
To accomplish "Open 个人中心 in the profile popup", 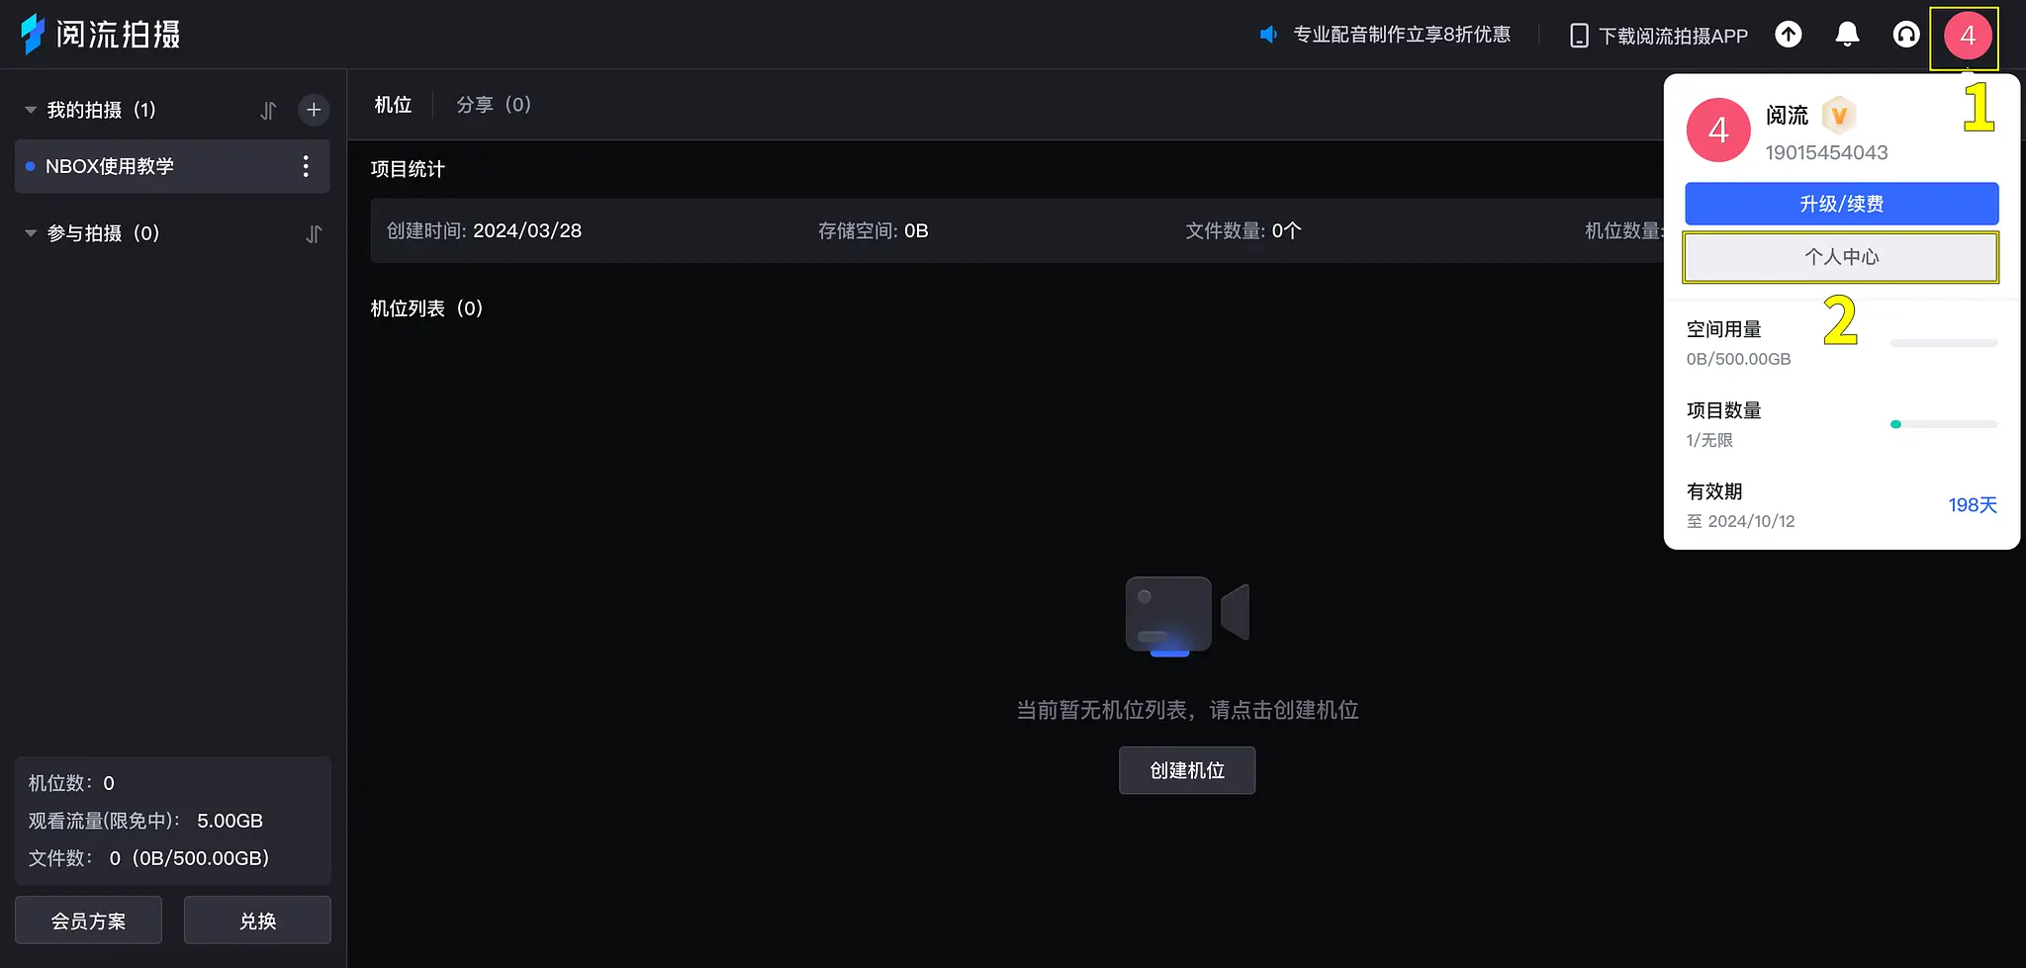I will click(x=1841, y=257).
